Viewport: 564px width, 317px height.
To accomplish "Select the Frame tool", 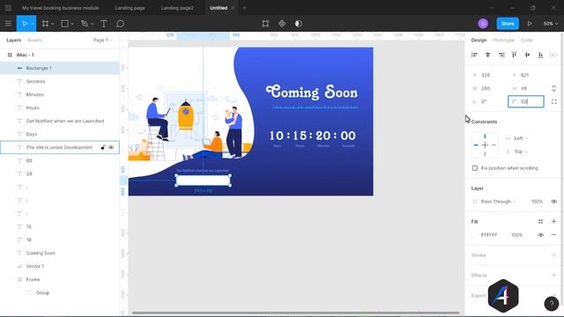I will coord(45,24).
